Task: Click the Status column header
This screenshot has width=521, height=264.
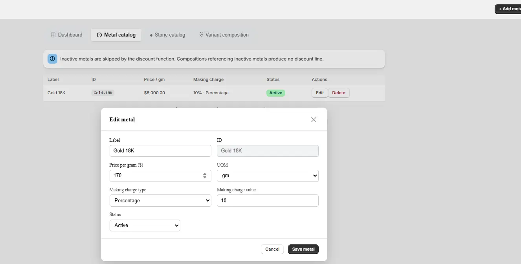Action: (x=273, y=79)
